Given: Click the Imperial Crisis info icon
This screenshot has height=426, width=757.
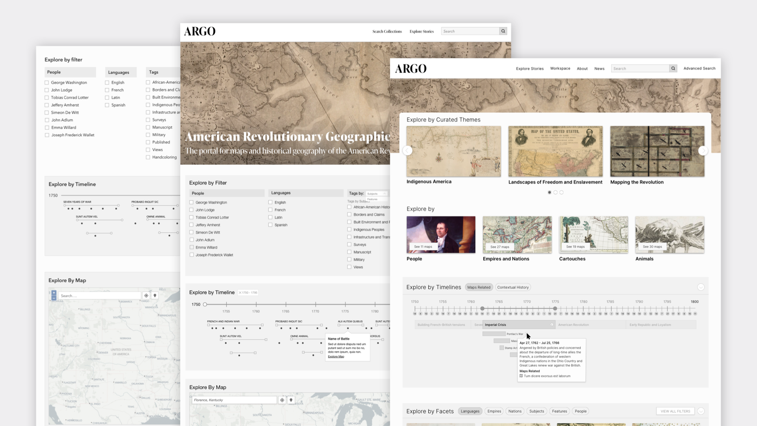Looking at the screenshot, I should (552, 325).
